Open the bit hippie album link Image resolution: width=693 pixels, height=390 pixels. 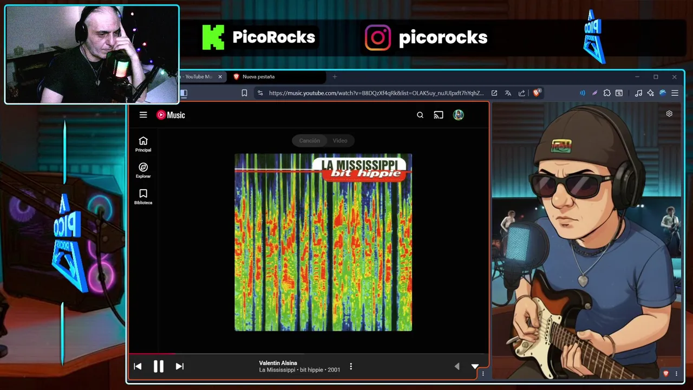pos(311,370)
